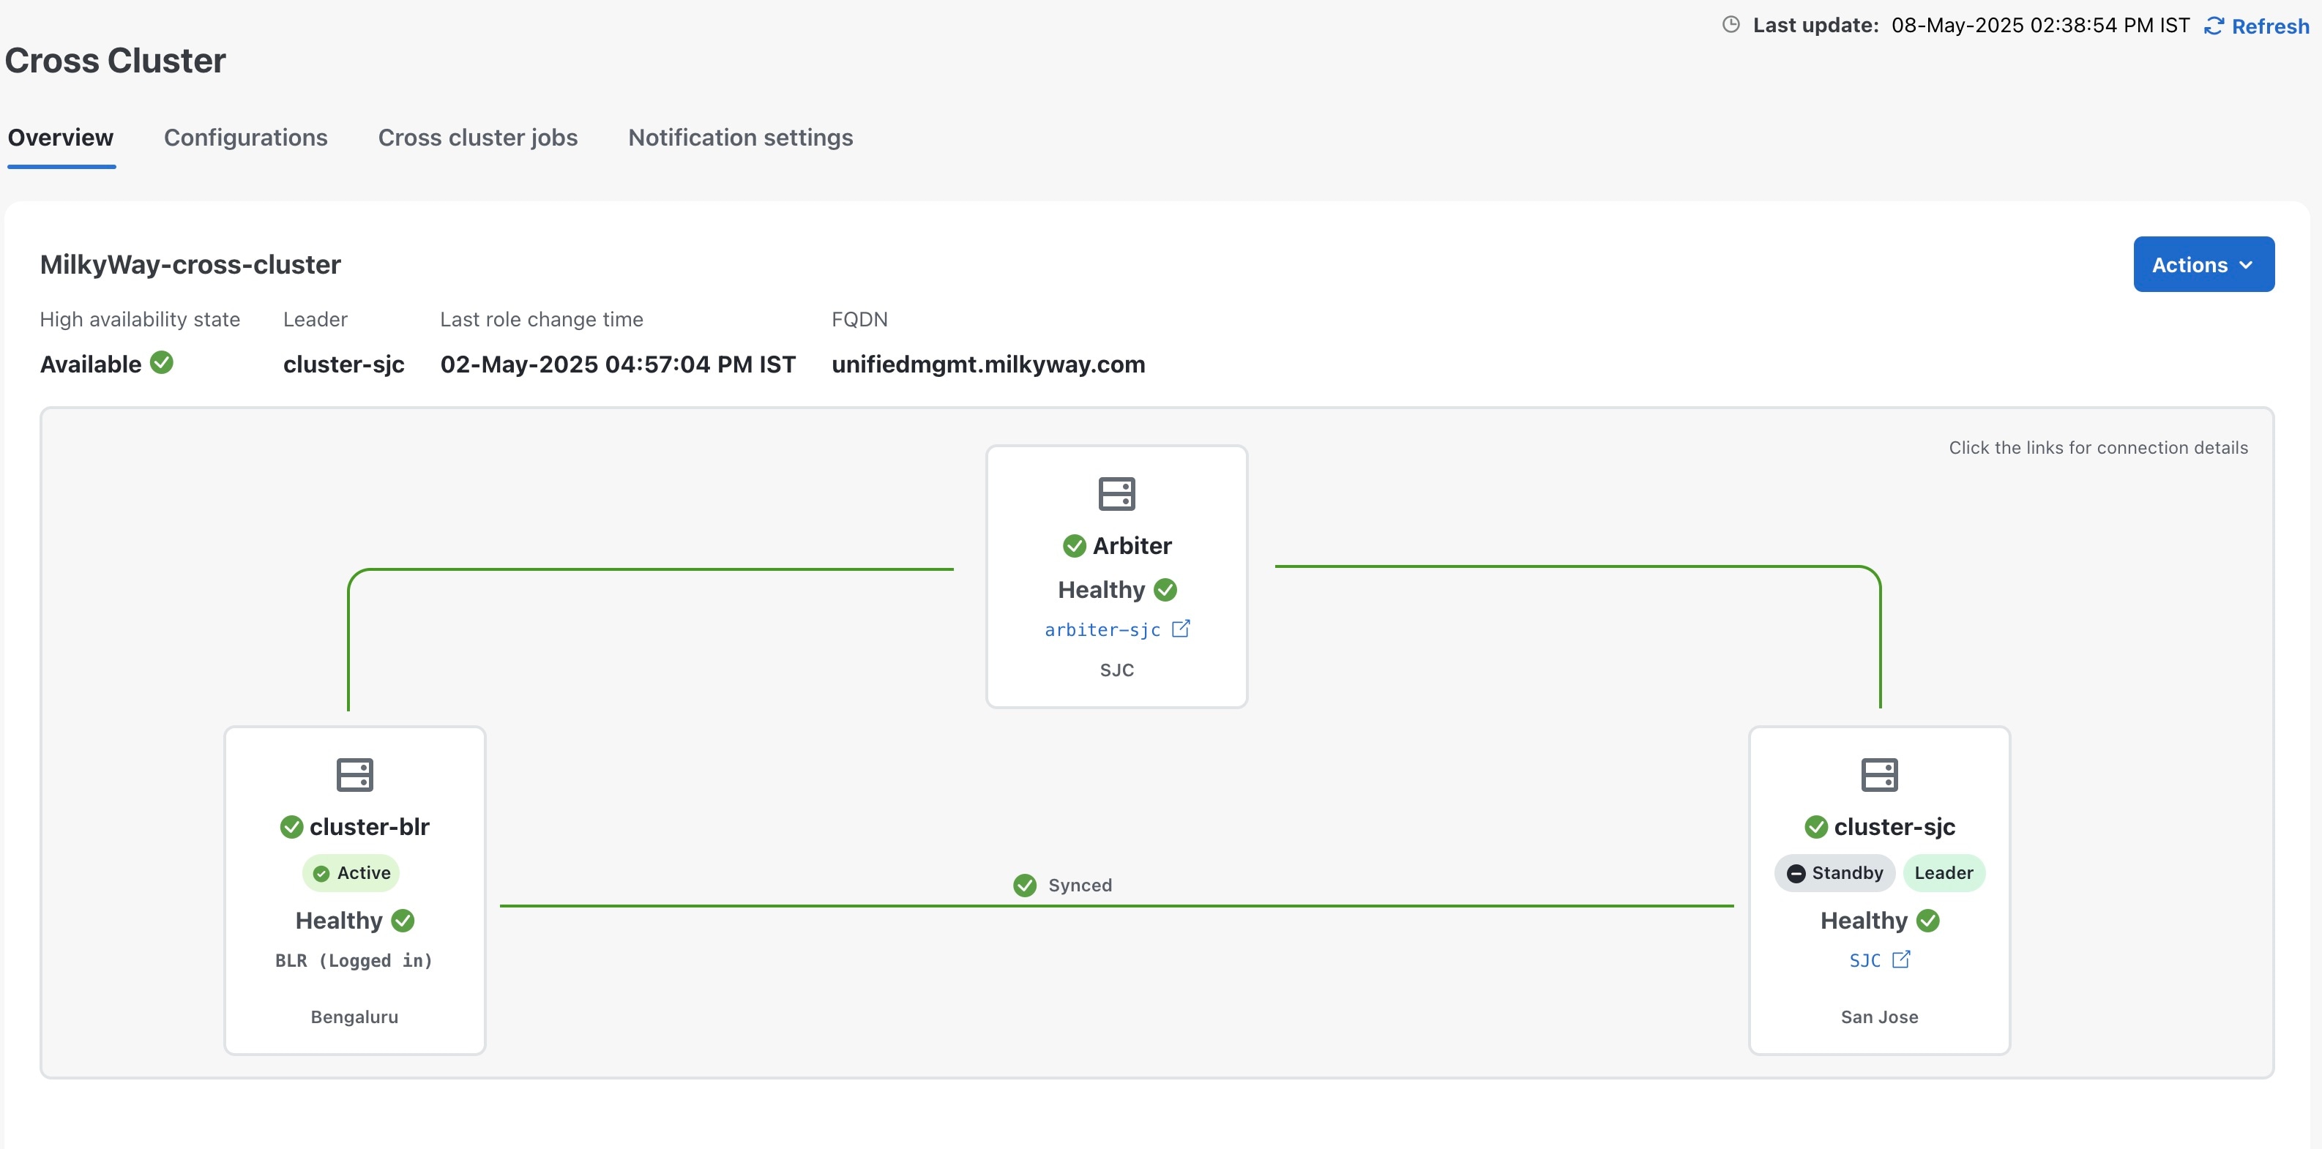Click the Arbiter to cluster-sjc connection line

(1578, 566)
